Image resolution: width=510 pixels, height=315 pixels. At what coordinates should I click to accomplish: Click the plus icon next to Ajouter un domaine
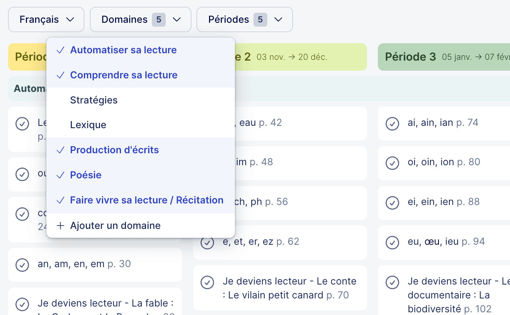point(60,225)
